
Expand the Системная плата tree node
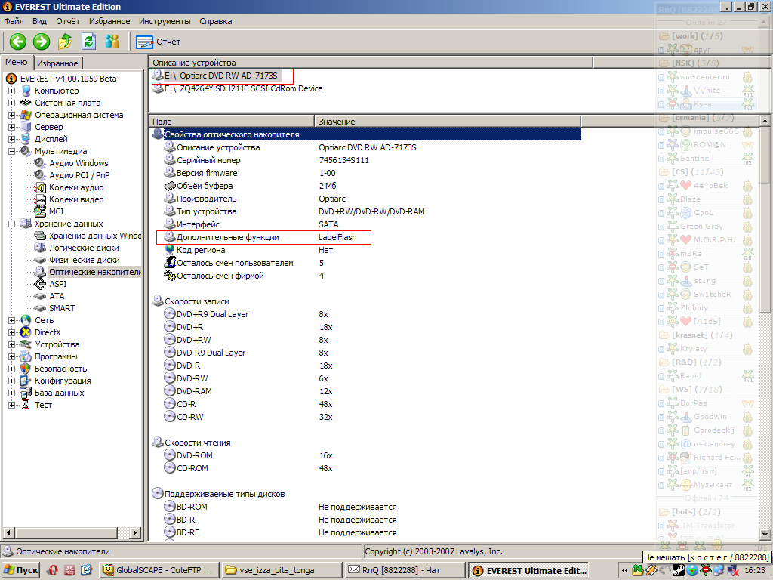coord(11,103)
